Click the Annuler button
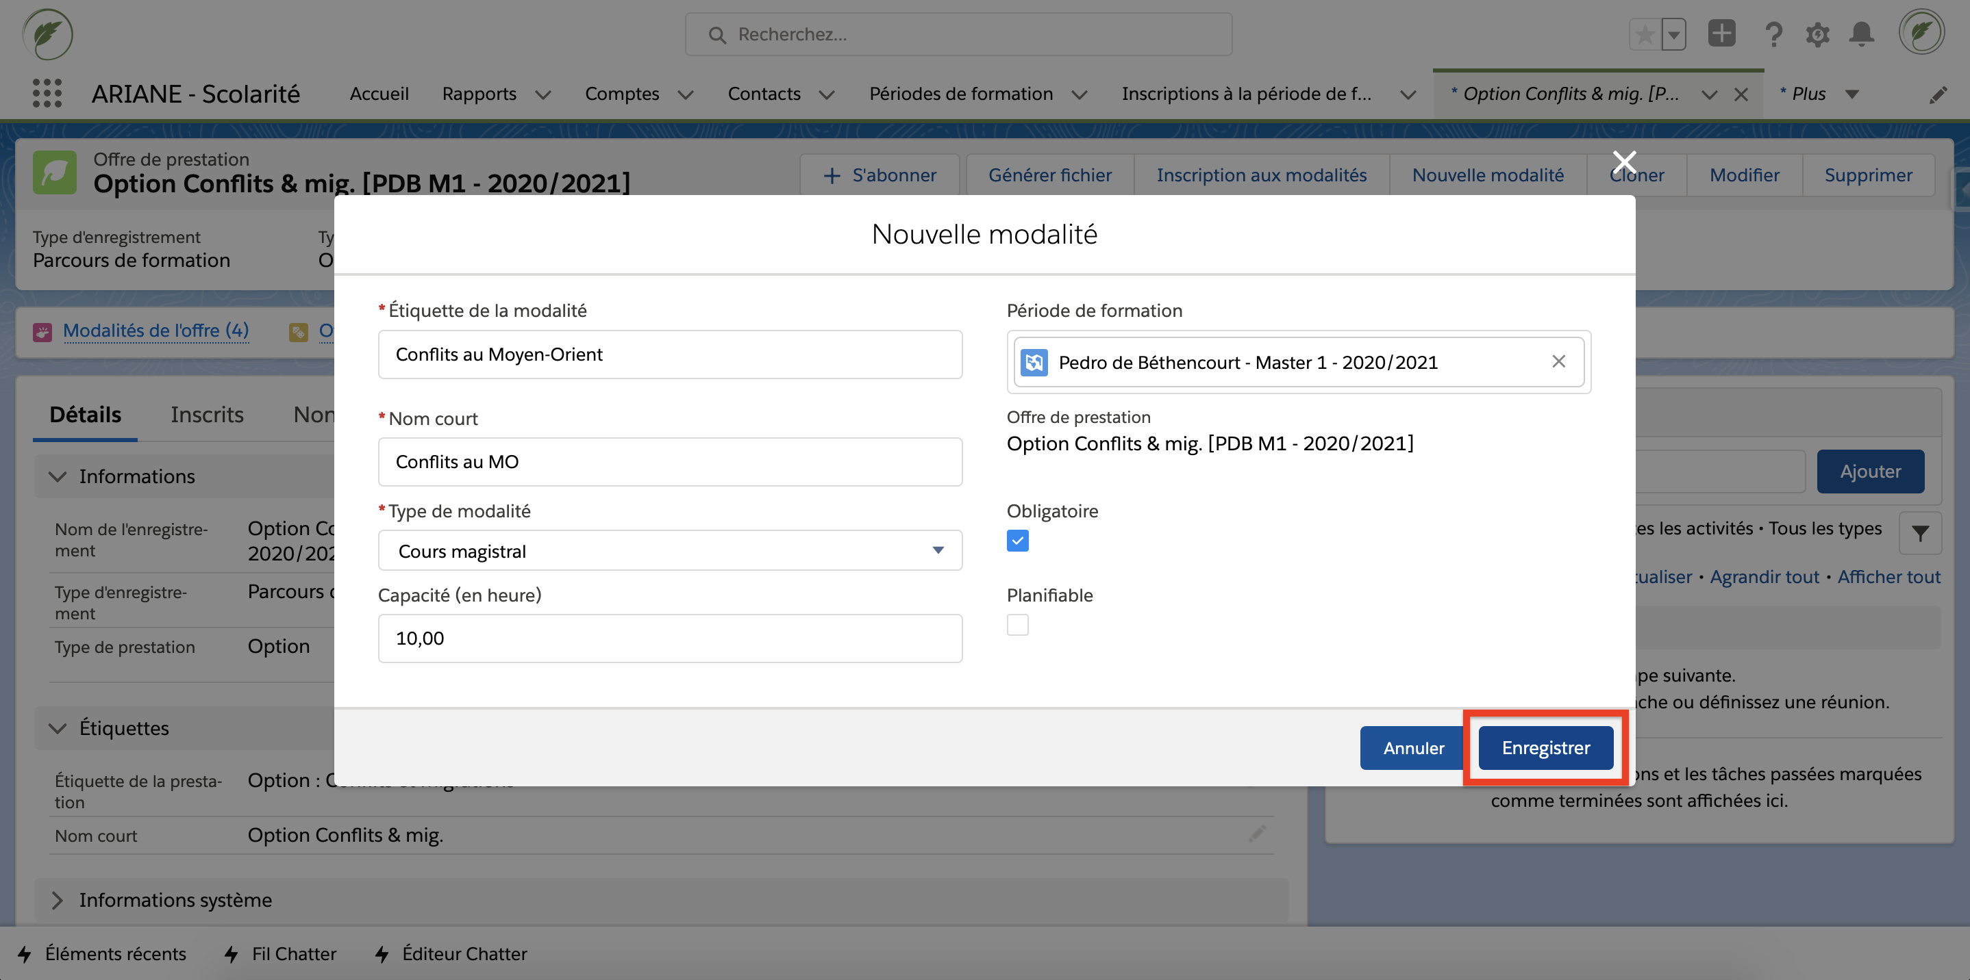 [1412, 748]
